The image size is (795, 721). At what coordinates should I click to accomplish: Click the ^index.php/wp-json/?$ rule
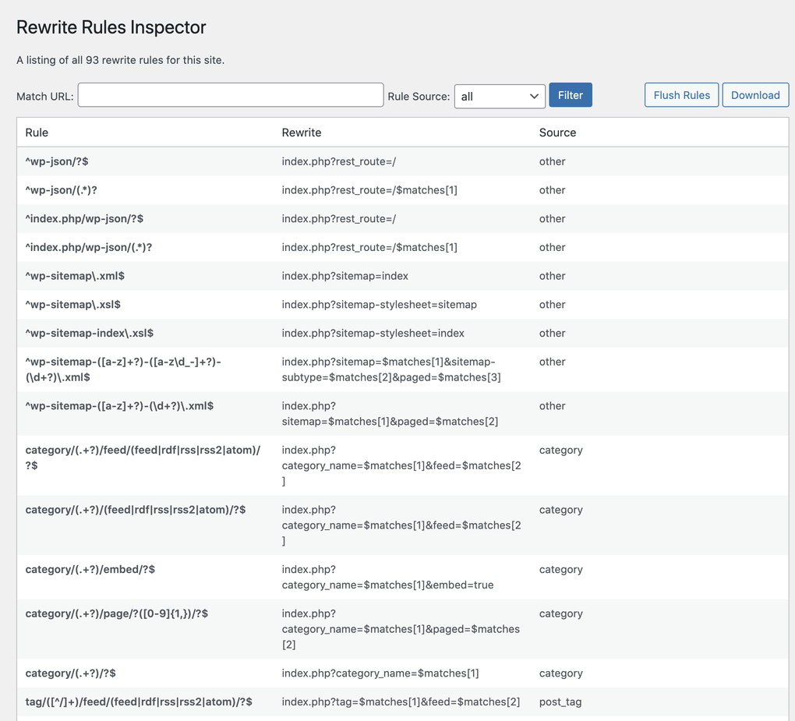[x=84, y=219]
